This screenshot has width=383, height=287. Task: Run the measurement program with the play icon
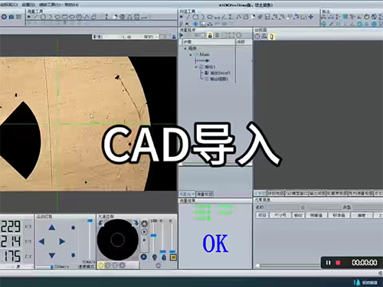[x=182, y=35]
